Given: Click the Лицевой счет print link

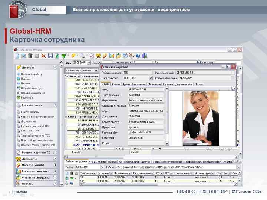Looking at the screenshot, I should pyautogui.click(x=29, y=121).
